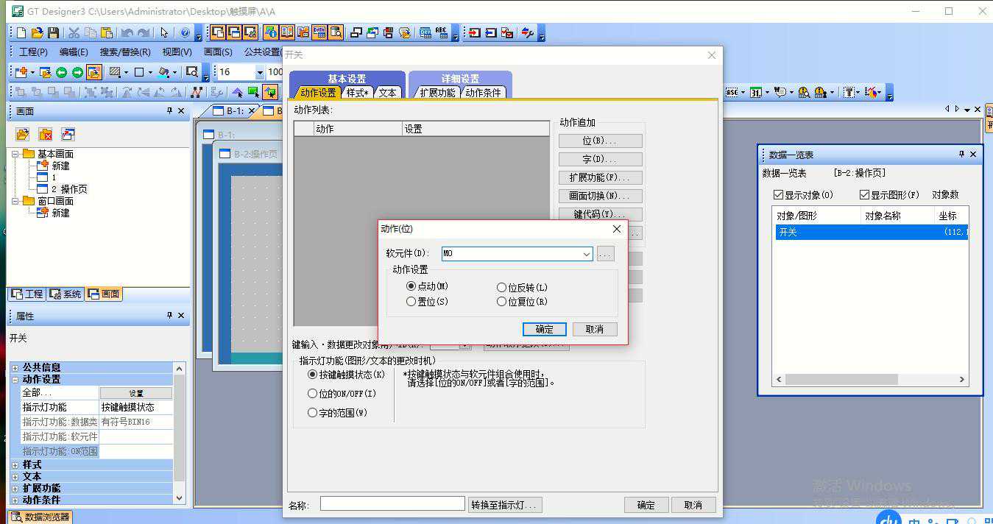Viewport: 993px width, 524px height.
Task: Open the 软元件 device dropdown list
Action: coord(586,254)
